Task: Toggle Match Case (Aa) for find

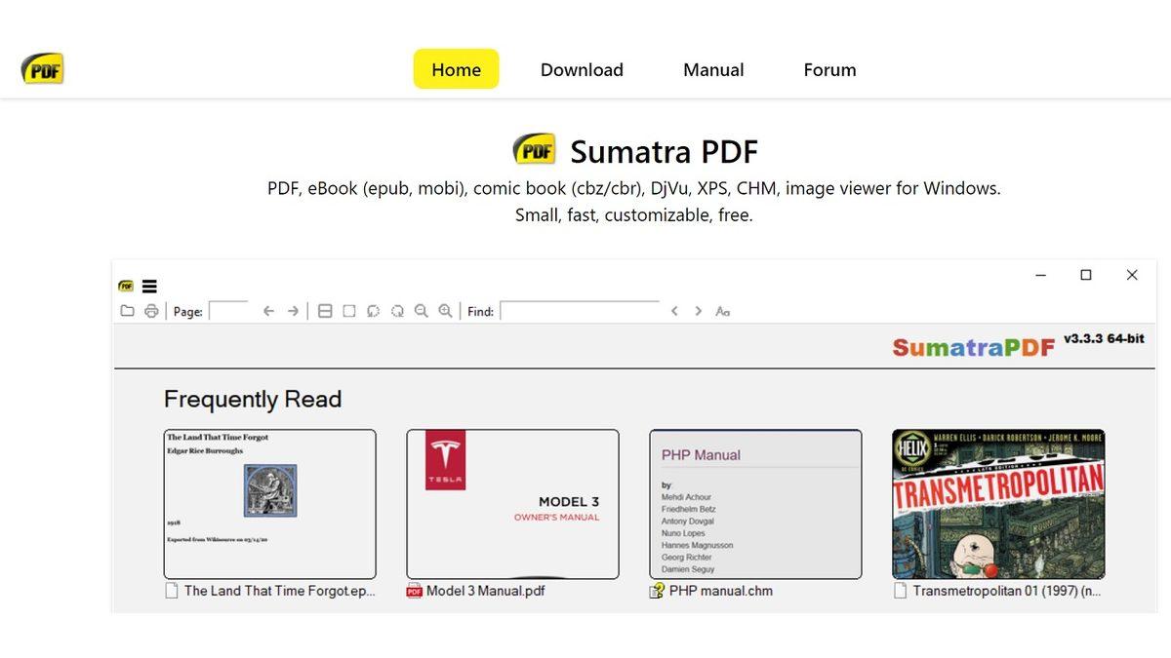Action: click(723, 311)
